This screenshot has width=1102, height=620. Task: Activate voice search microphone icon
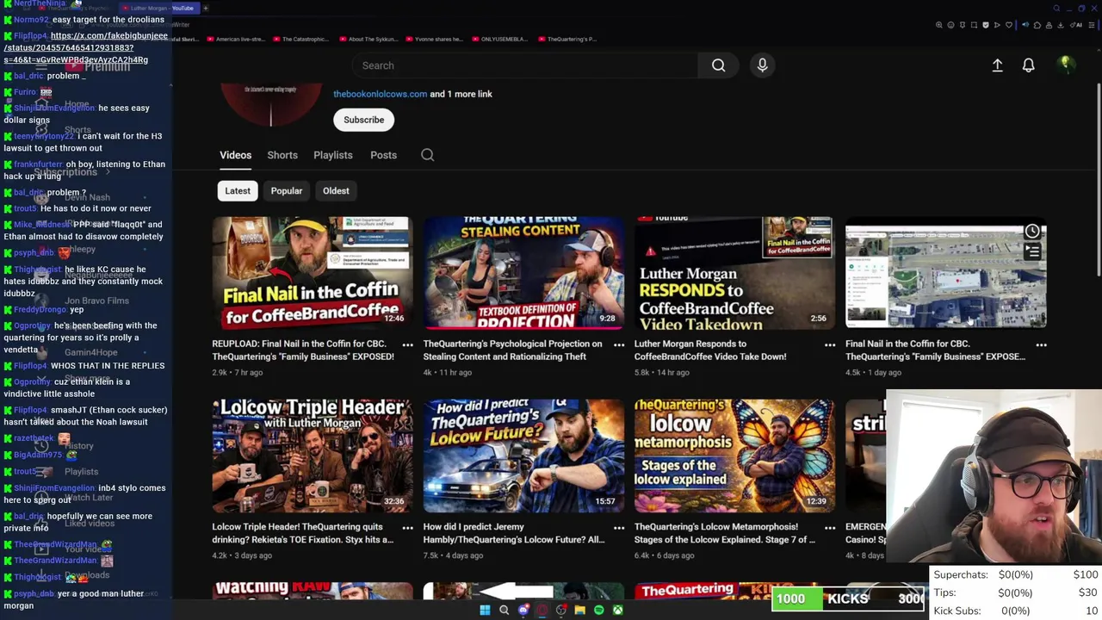(x=762, y=65)
